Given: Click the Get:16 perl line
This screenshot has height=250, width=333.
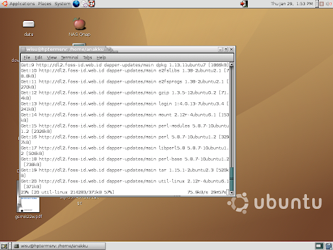Looking at the screenshot, I should click(x=125, y=139).
